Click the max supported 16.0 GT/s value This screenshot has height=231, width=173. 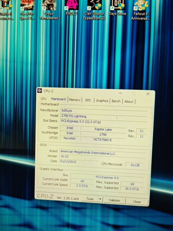coord(132,188)
